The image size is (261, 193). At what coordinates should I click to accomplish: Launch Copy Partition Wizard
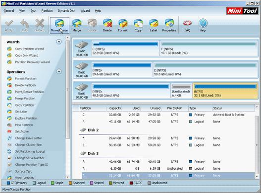pos(29,49)
